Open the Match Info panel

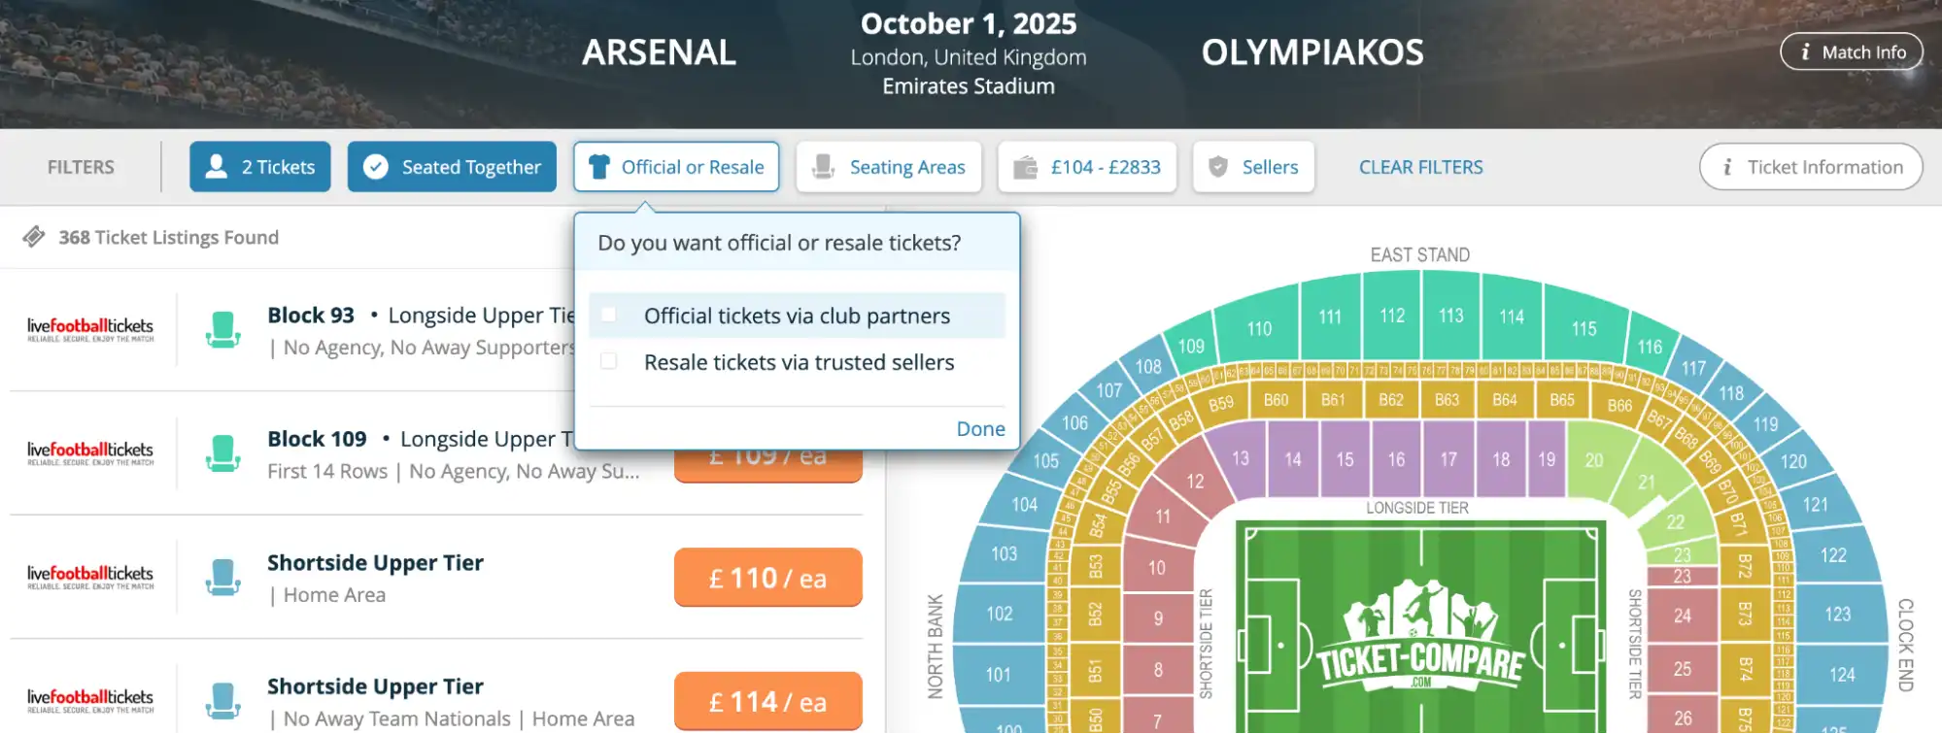coord(1851,51)
